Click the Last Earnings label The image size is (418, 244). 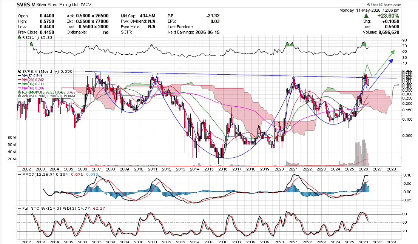(x=181, y=27)
